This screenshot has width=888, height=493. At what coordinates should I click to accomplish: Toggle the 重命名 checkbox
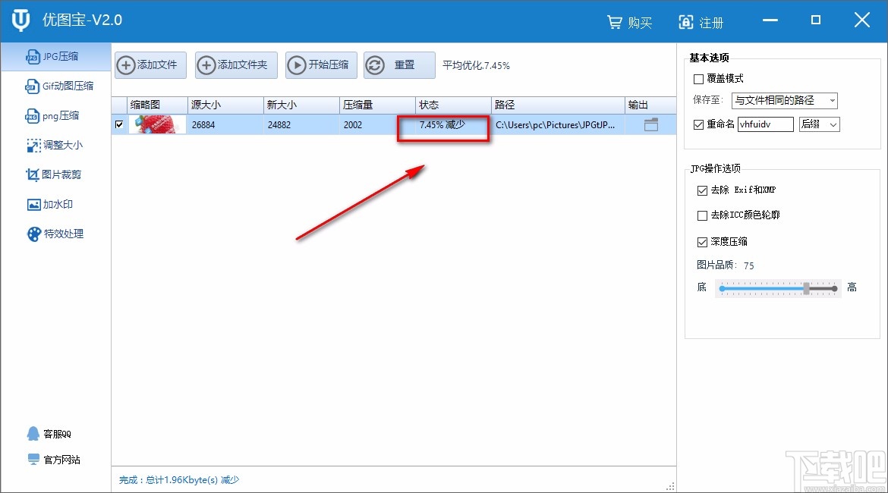tap(699, 124)
